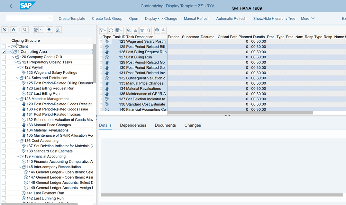Switch to the Dependencies tab

click(133, 125)
